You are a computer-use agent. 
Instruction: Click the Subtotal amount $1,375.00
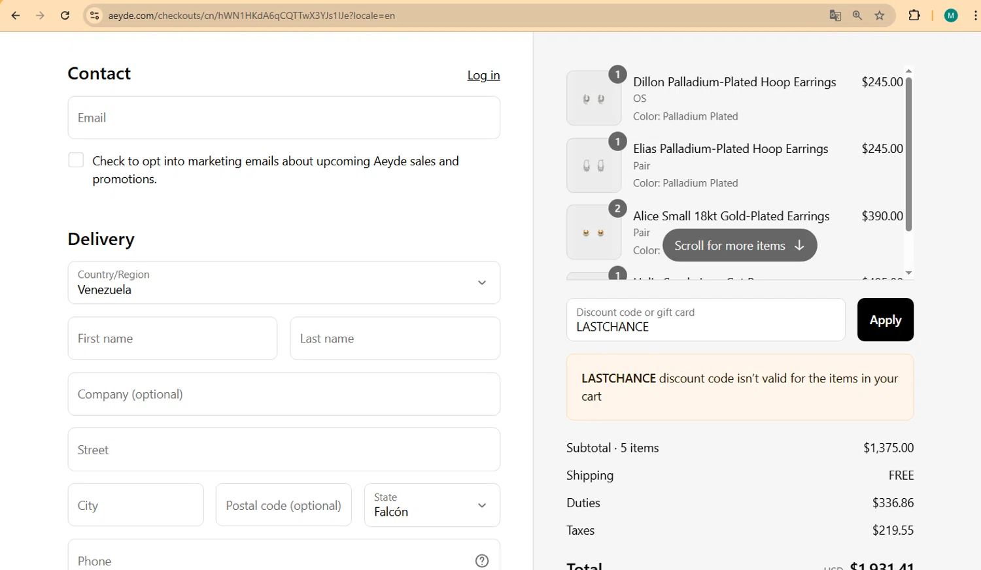click(888, 448)
